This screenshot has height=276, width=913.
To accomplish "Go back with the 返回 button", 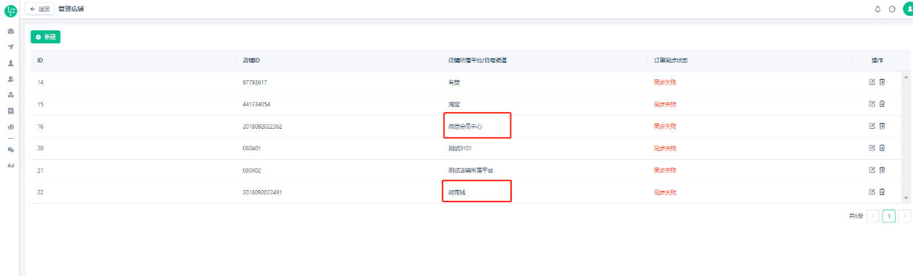I will [40, 9].
